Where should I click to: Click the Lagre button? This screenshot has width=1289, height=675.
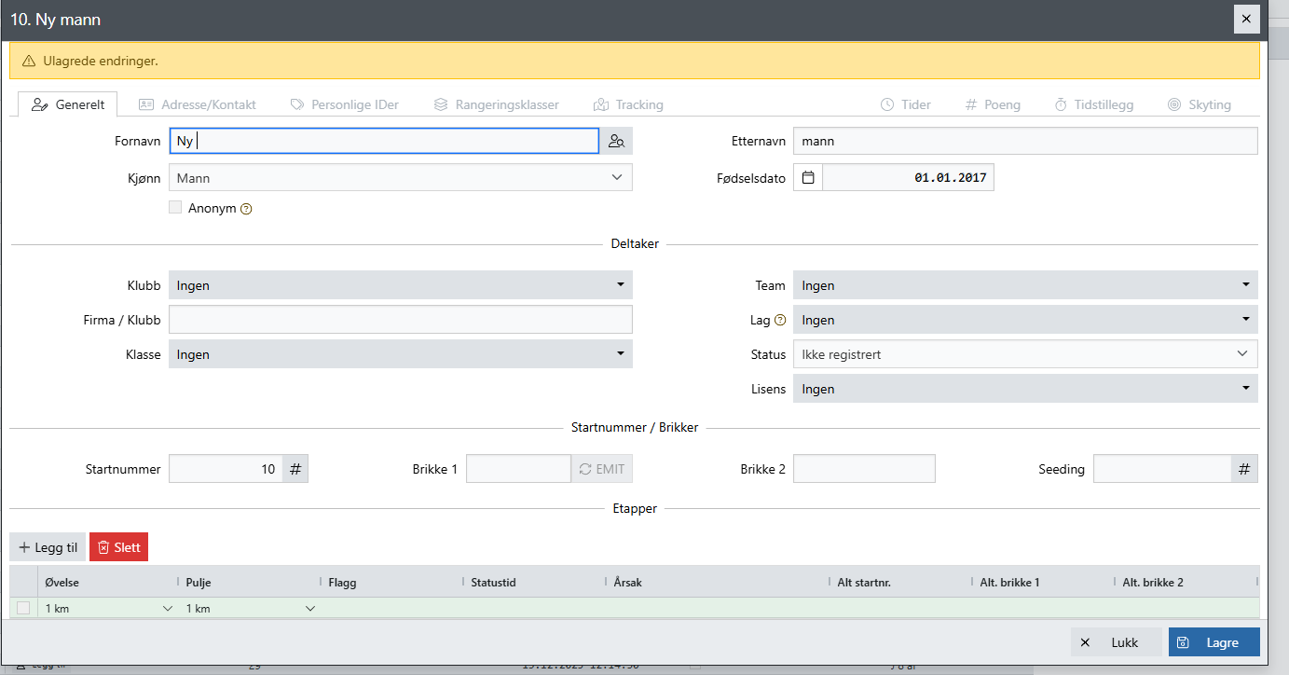[x=1214, y=642]
